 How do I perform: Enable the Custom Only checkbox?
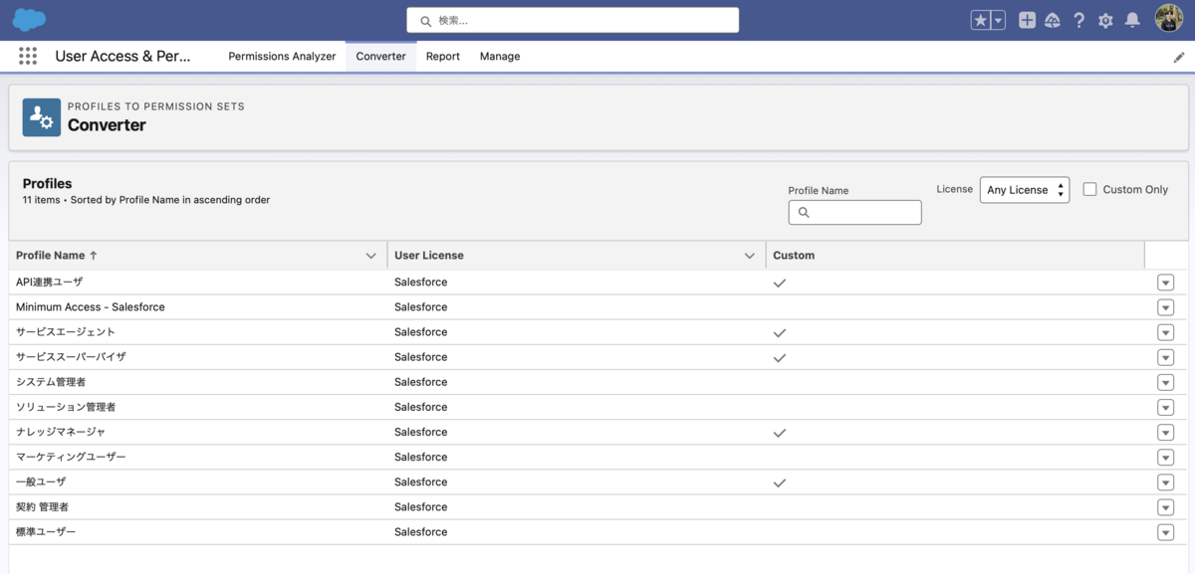click(1088, 189)
